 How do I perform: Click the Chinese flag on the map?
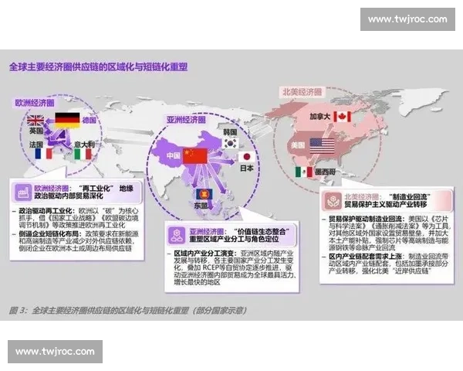pos(195,156)
